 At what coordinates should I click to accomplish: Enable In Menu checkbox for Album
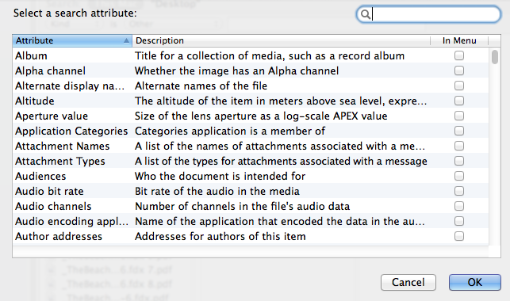[459, 56]
